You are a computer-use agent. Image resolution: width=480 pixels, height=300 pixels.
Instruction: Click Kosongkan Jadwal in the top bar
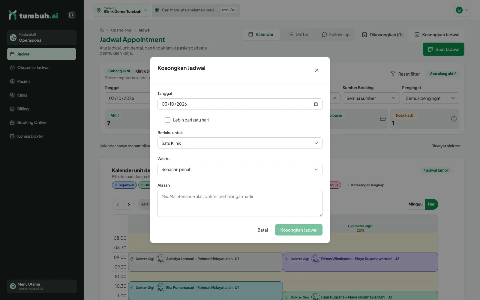[437, 35]
